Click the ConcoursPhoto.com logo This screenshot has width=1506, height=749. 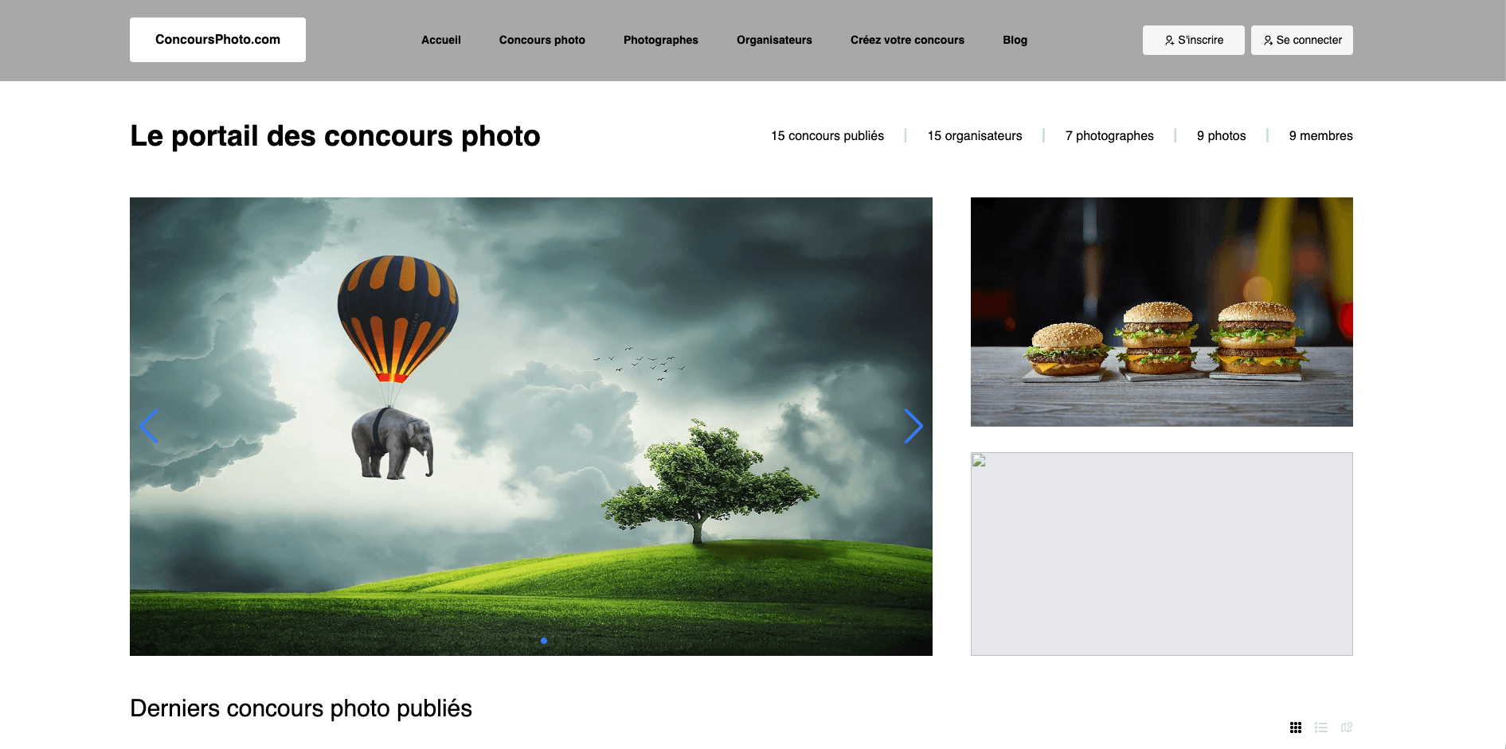click(217, 39)
